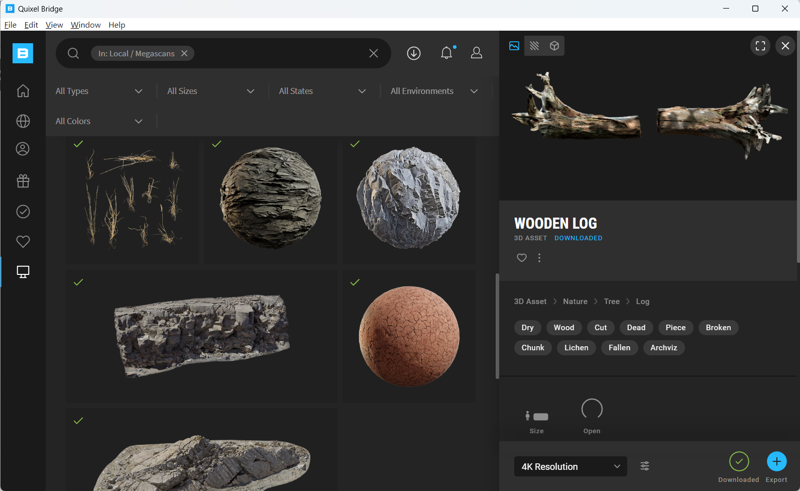Open the Local monitor sidebar icon
This screenshot has height=491, width=800.
click(x=23, y=272)
